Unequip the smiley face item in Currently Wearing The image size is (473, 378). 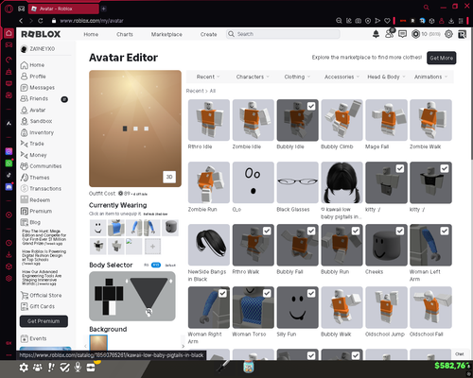point(98,228)
